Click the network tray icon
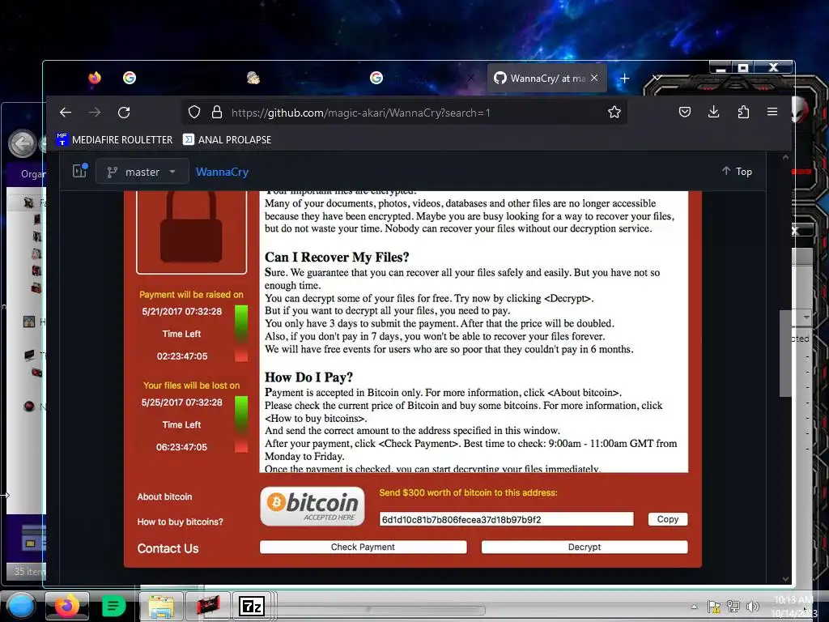Viewport: 829px width, 622px height. [733, 607]
